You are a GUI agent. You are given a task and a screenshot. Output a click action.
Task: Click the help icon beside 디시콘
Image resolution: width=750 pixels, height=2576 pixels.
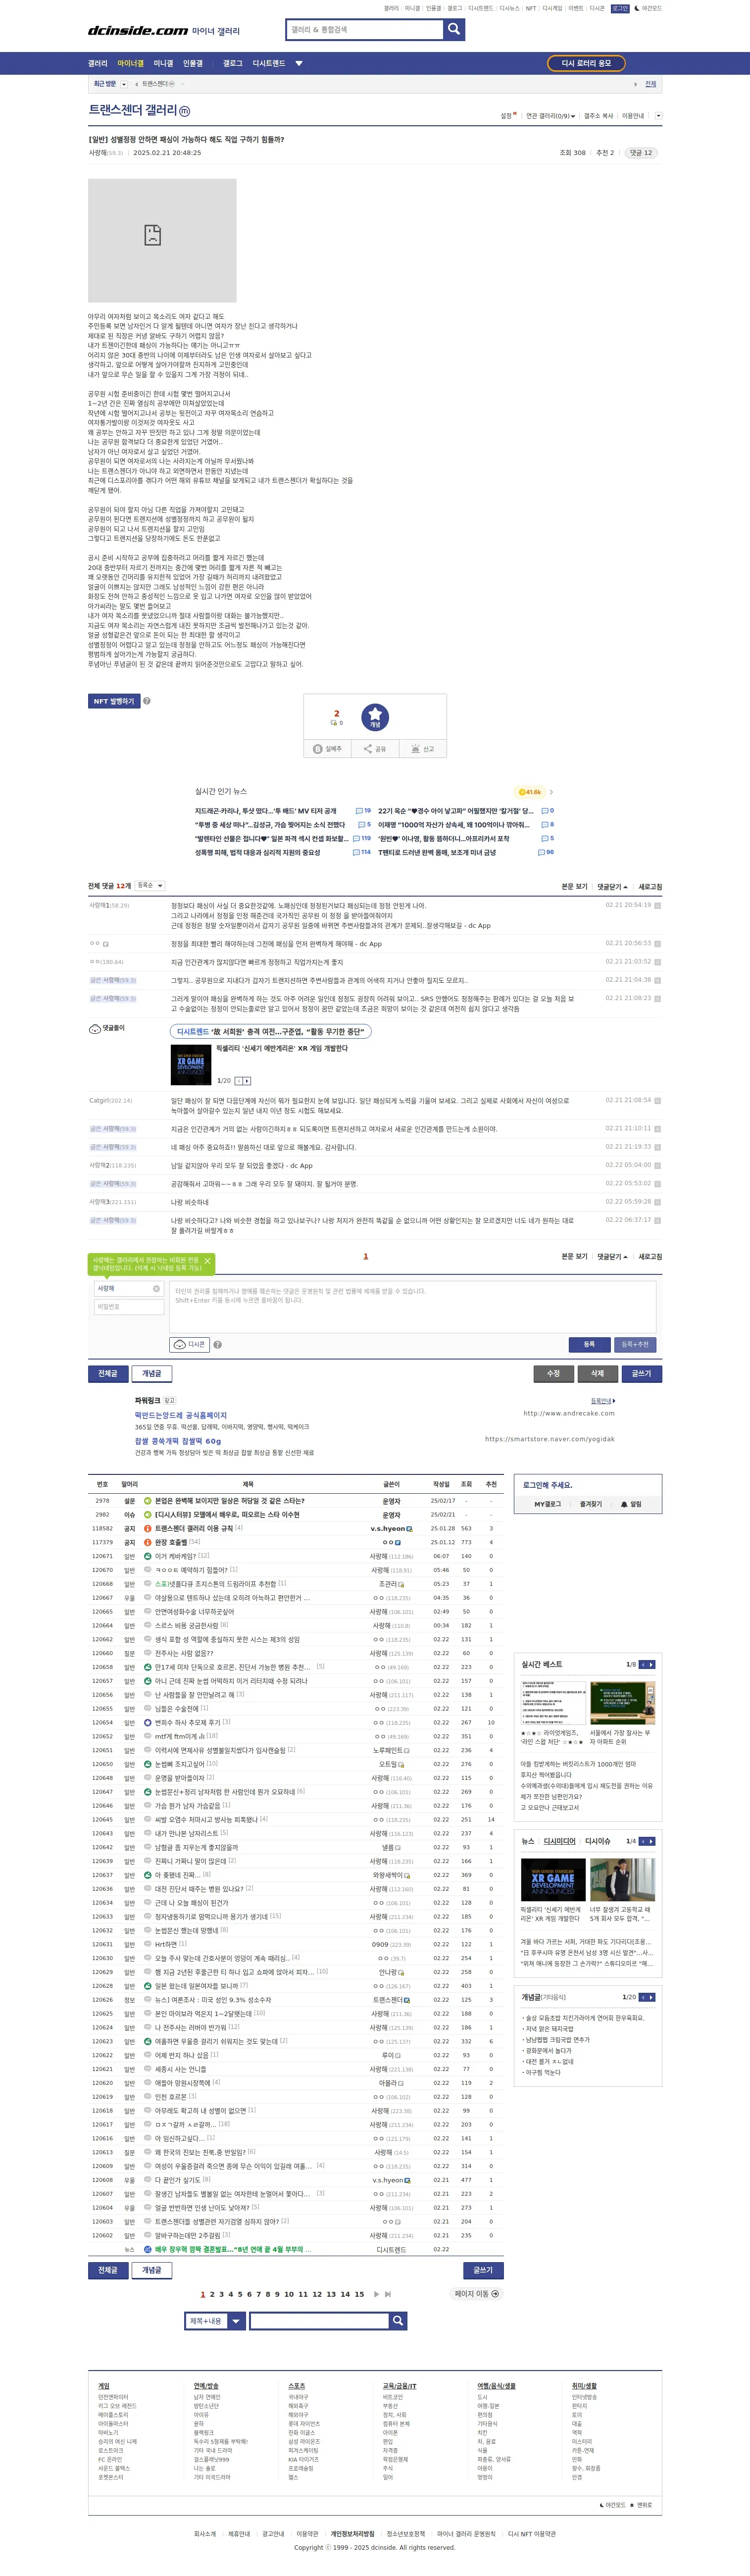pyautogui.click(x=217, y=1344)
